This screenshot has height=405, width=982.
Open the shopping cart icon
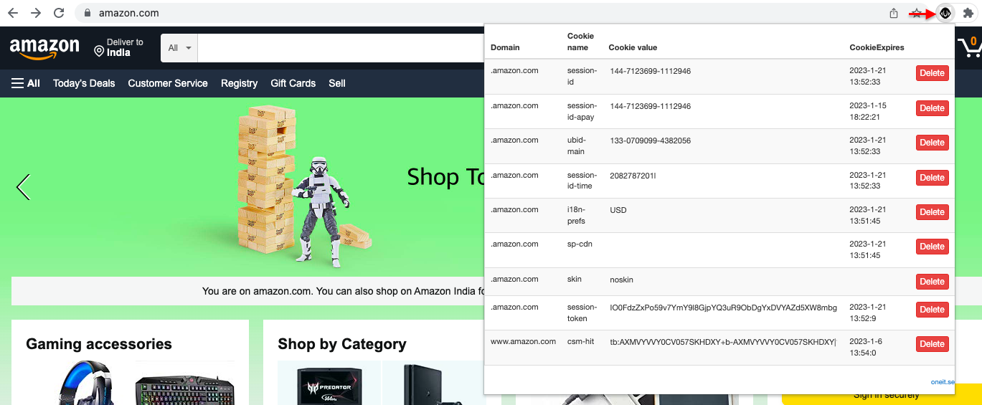(x=969, y=47)
